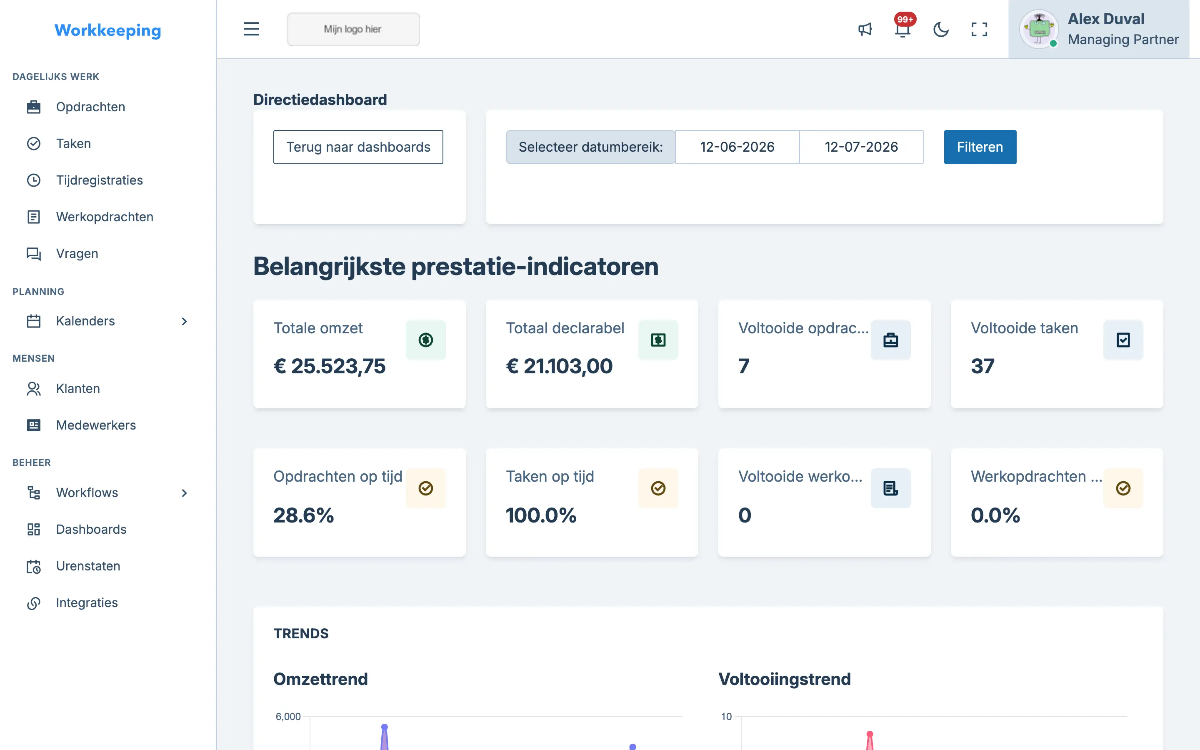Open the Klanten menu item
The width and height of the screenshot is (1200, 750).
(x=78, y=388)
